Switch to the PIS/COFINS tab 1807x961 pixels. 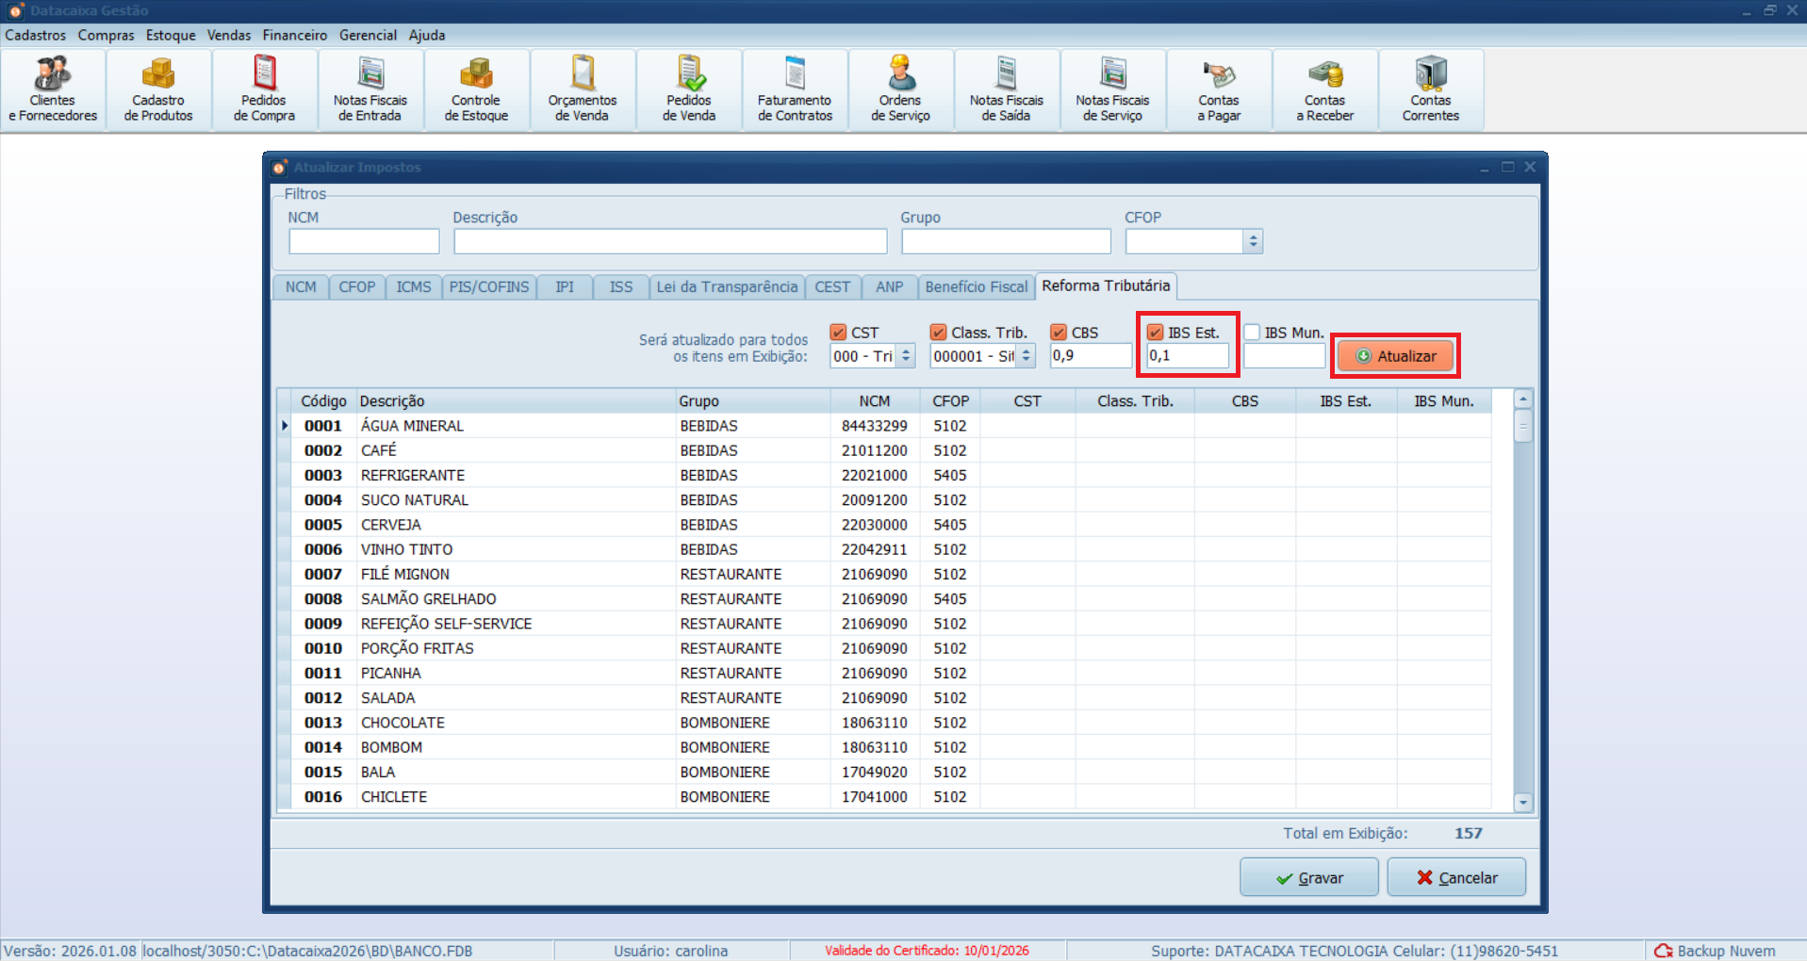point(488,287)
